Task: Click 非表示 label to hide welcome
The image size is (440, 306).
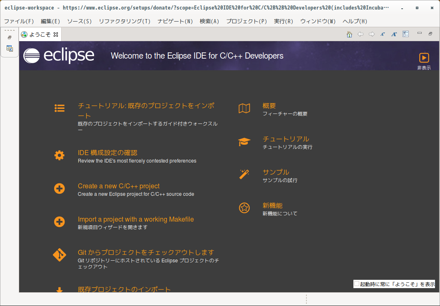Action: click(x=424, y=68)
